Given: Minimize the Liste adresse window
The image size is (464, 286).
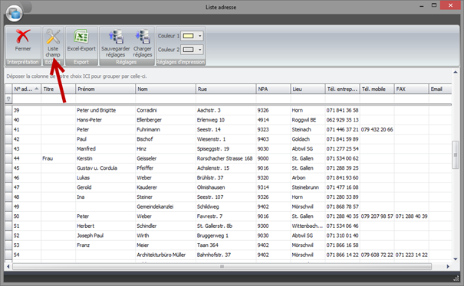Looking at the screenshot, I should (421, 6).
